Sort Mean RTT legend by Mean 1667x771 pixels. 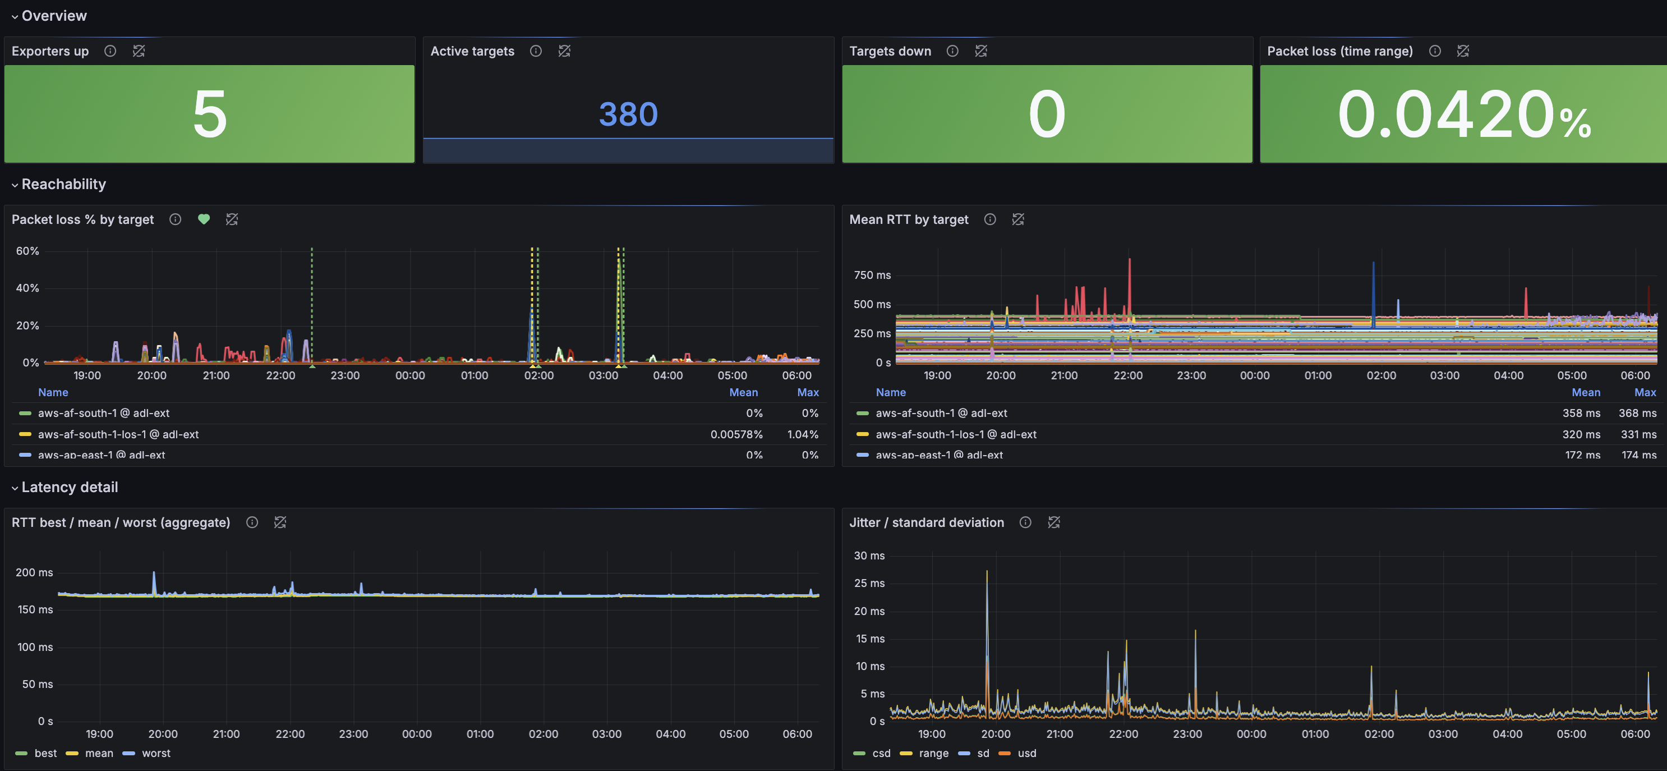(1586, 392)
